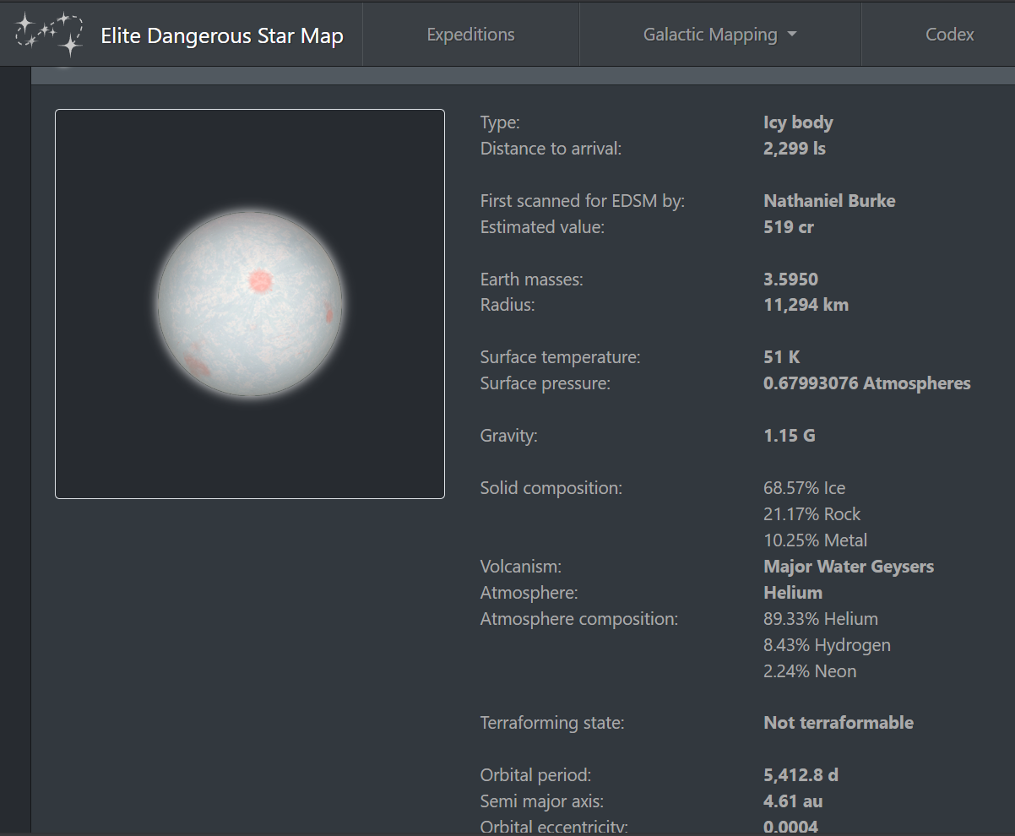Click the 'Type:' label
Viewport: 1015px width, 836px height.
[500, 122]
